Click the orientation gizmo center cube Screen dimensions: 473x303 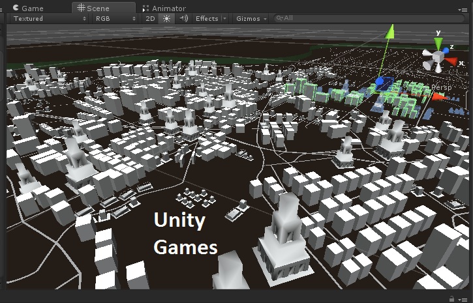tap(438, 57)
